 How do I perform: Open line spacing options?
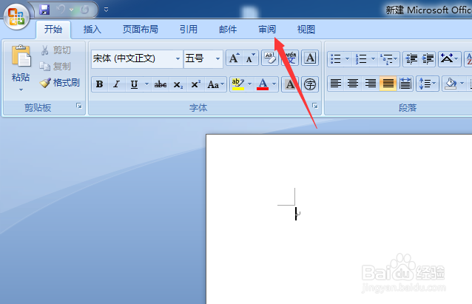(x=428, y=84)
